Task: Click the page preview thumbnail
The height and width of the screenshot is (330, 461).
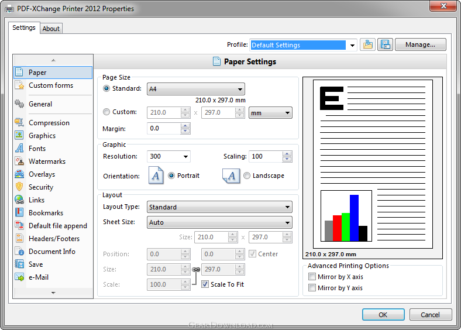Action: click(x=373, y=164)
